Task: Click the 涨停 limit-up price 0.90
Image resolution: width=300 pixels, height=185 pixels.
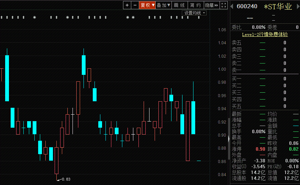Action: [260, 149]
